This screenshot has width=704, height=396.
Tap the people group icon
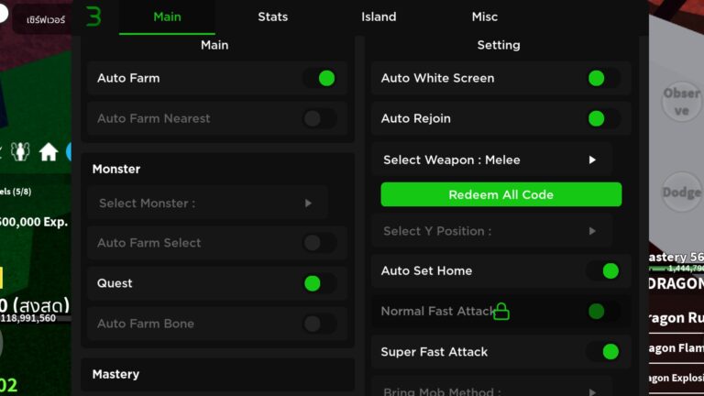coord(20,152)
